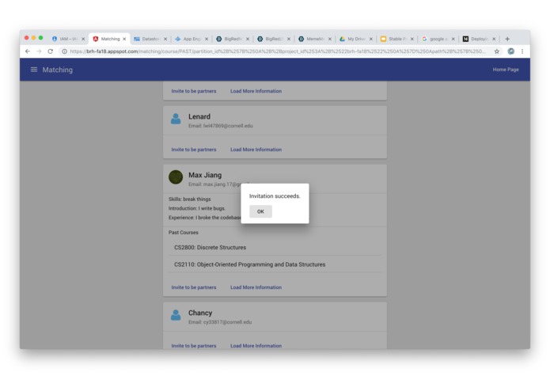This screenshot has height=391, width=550.
Task: Load More Information on Max Jiang's card
Action: coord(256,287)
